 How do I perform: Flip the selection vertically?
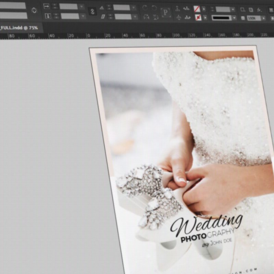[x=155, y=17]
